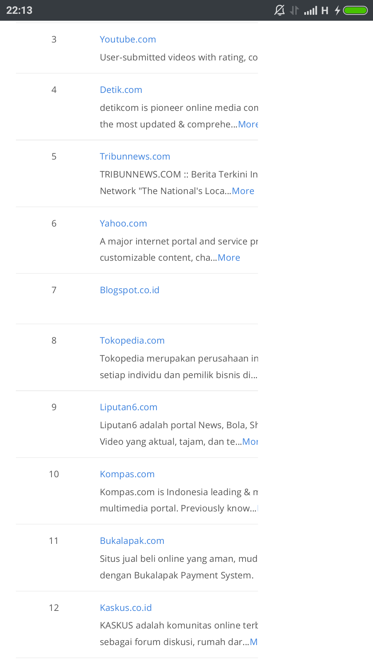Open the Kompas.com link

click(x=127, y=474)
